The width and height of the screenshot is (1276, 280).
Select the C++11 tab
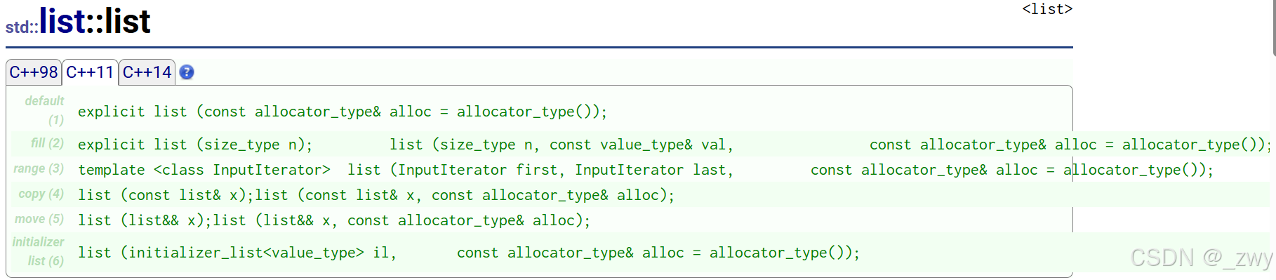(90, 72)
